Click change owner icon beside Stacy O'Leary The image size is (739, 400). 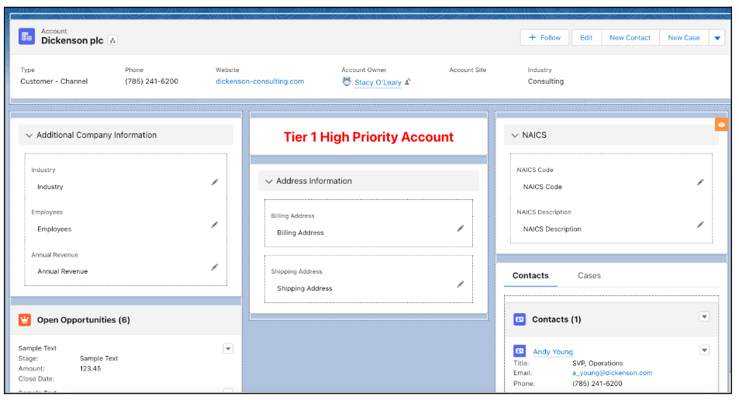click(408, 81)
